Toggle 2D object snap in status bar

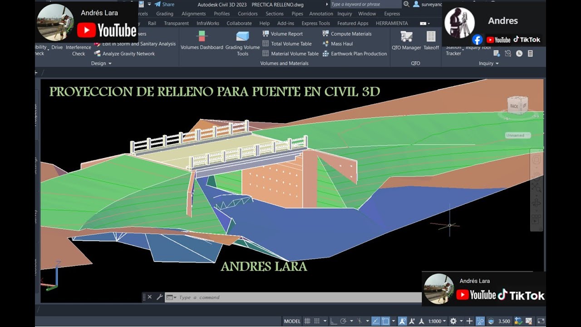tap(385, 321)
